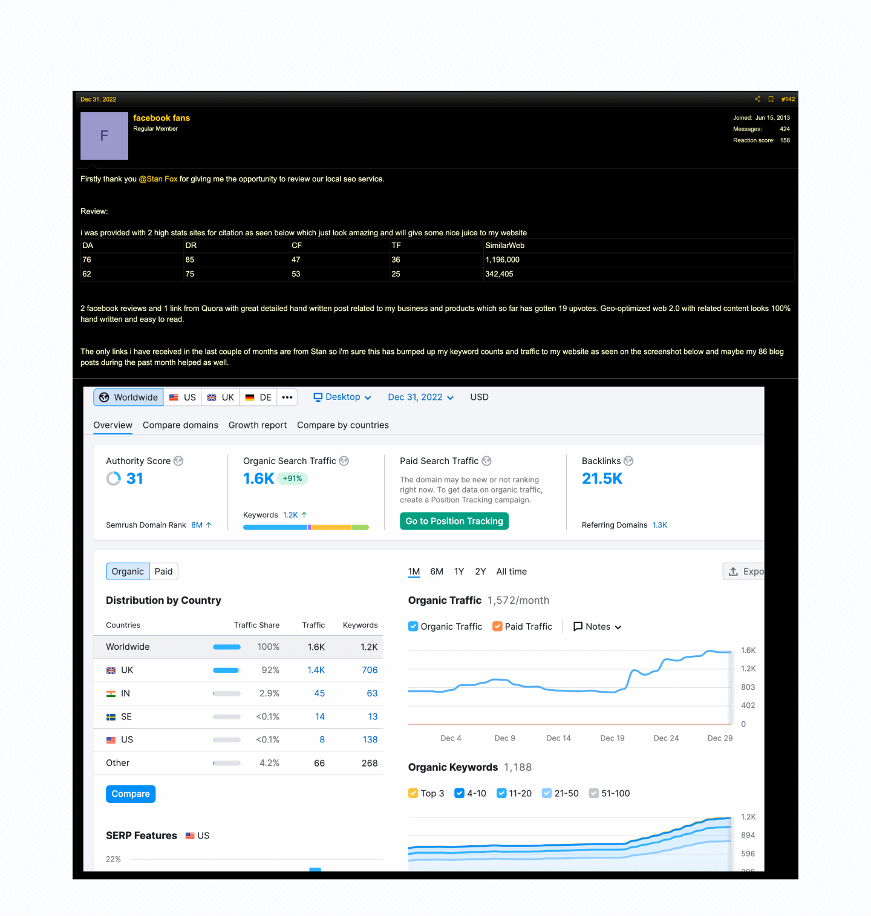871x916 pixels.
Task: Click the info globe icon beside Paid Search Traffic
Action: 486,461
